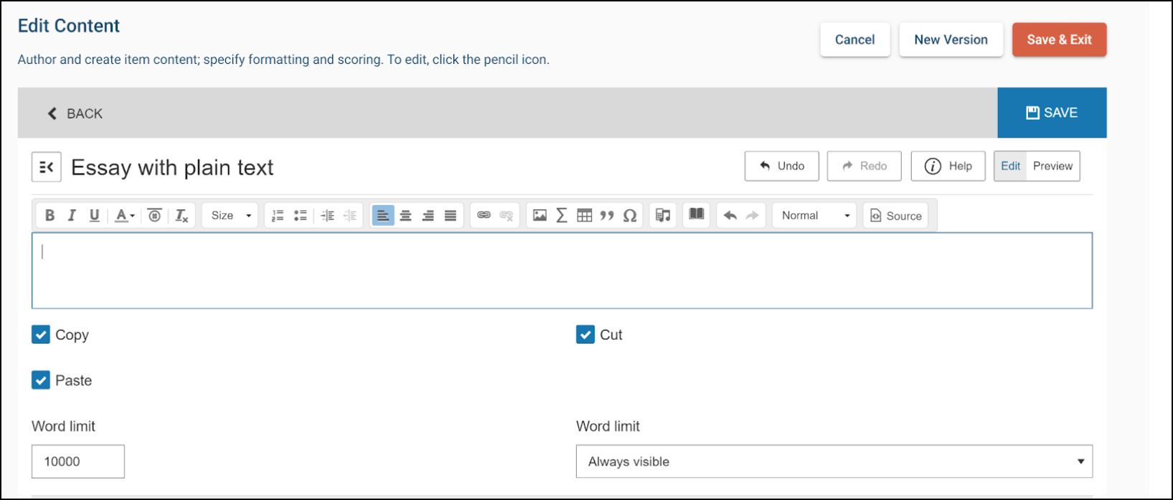1173x500 pixels.
Task: Open the Always visible word limit dropdown
Action: tap(834, 462)
